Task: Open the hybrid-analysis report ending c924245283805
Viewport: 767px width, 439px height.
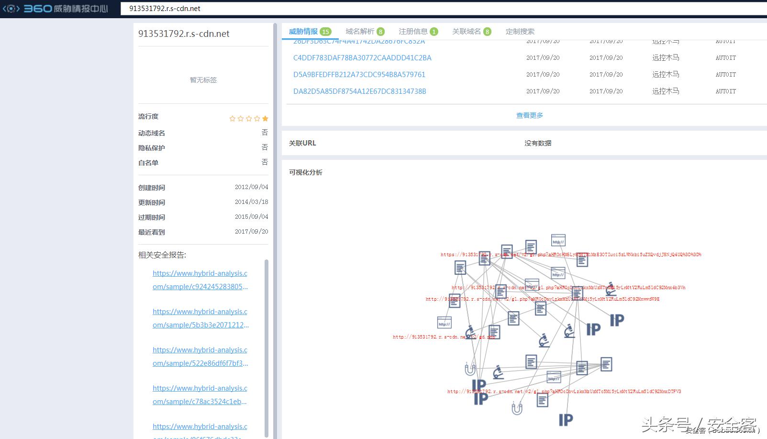Action: point(200,280)
